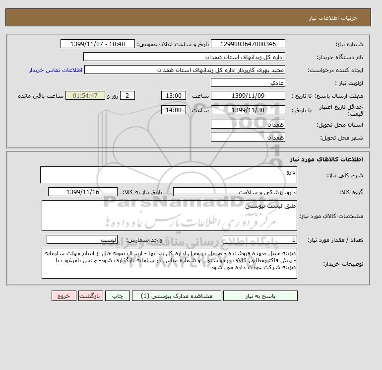The height and width of the screenshot is (370, 382).
Task: Click label 'اولویت نیاز :'
Action: 349,83
